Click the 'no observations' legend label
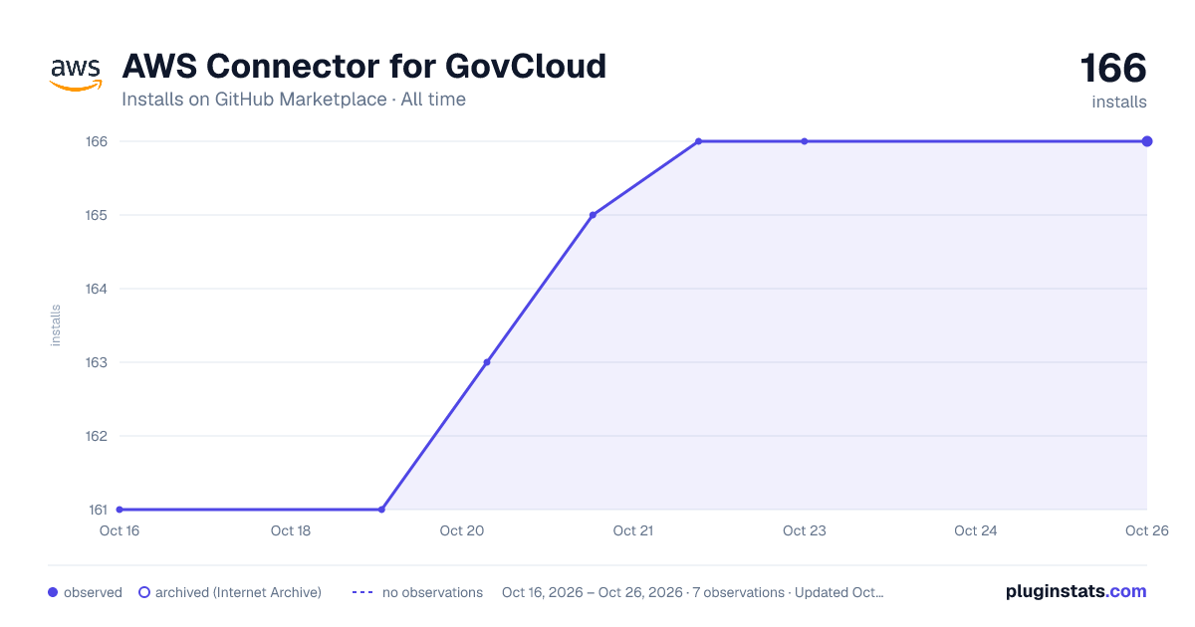This screenshot has height=627, width=1195. pos(432,592)
